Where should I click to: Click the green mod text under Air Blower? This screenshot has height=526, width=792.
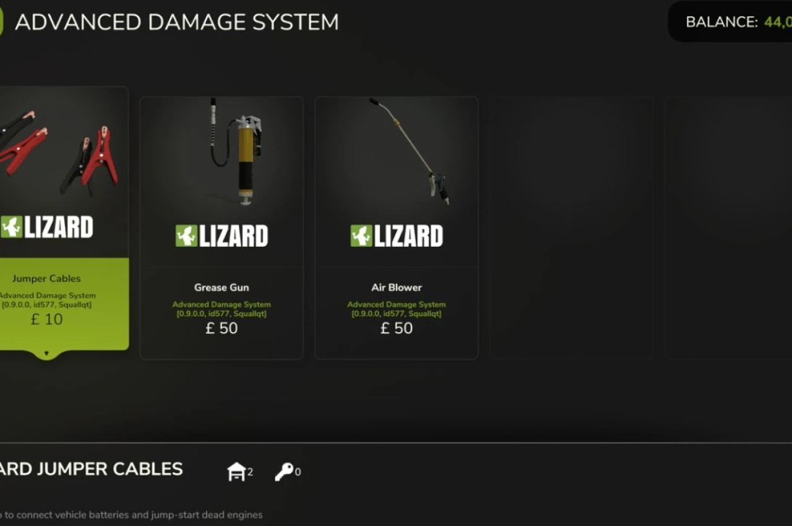click(397, 309)
